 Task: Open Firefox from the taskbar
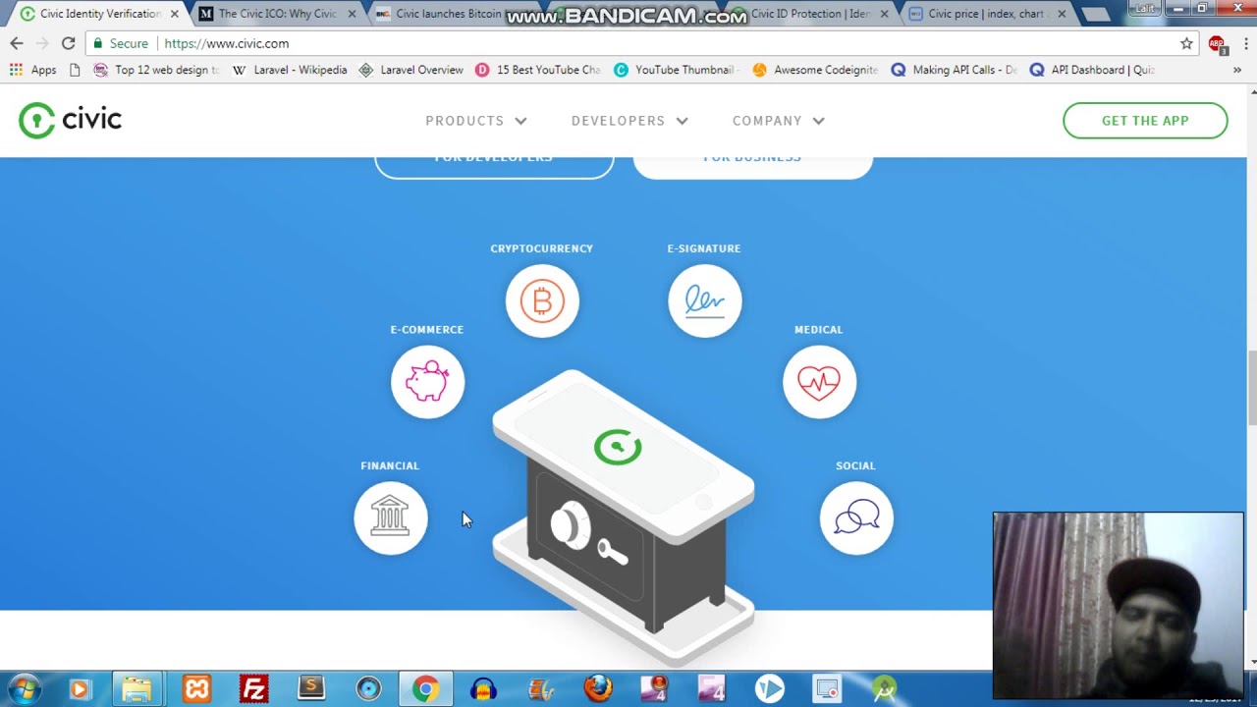coord(597,689)
